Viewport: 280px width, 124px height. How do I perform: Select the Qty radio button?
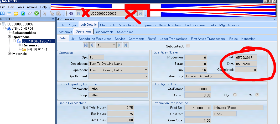tap(235, 95)
